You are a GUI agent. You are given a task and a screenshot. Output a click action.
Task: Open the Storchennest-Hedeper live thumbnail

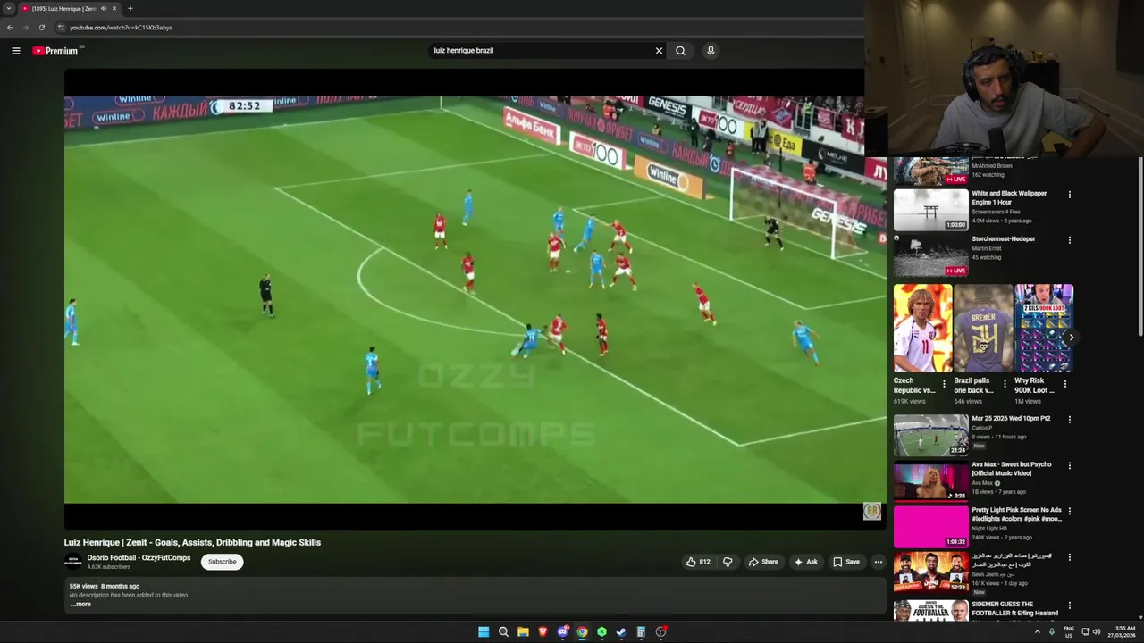coord(930,255)
